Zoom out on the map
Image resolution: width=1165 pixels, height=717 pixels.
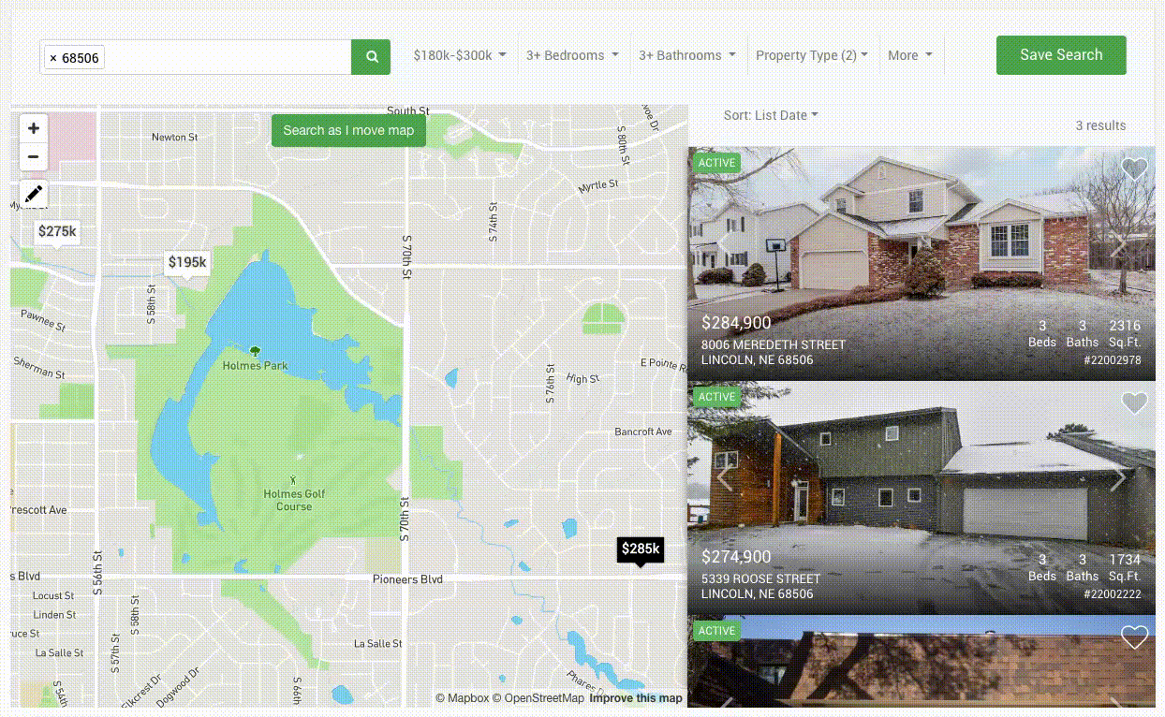click(x=34, y=156)
